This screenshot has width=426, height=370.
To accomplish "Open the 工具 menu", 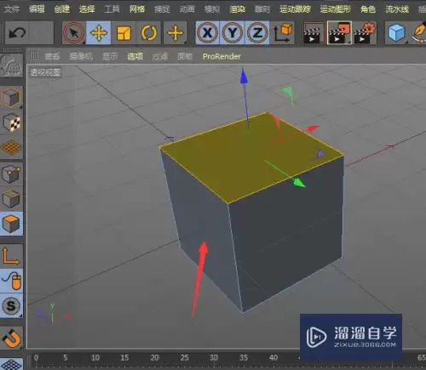I will [112, 9].
